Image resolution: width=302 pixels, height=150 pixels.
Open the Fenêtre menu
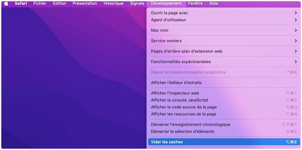point(195,3)
